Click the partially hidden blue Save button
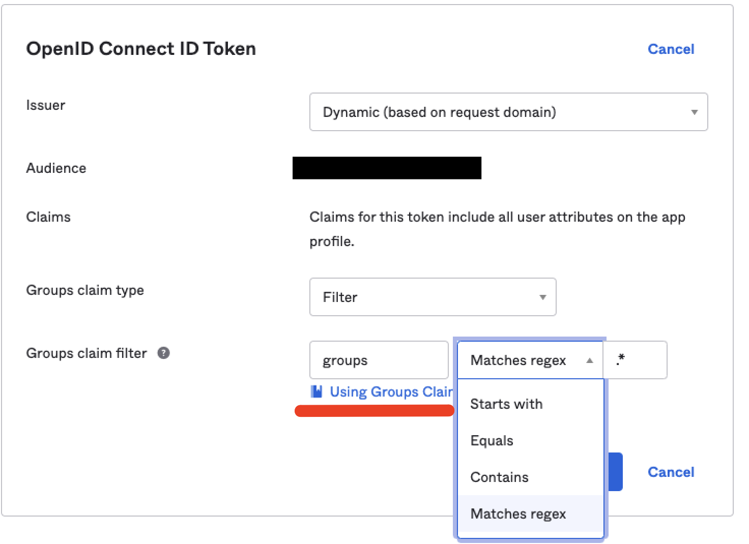 (616, 472)
